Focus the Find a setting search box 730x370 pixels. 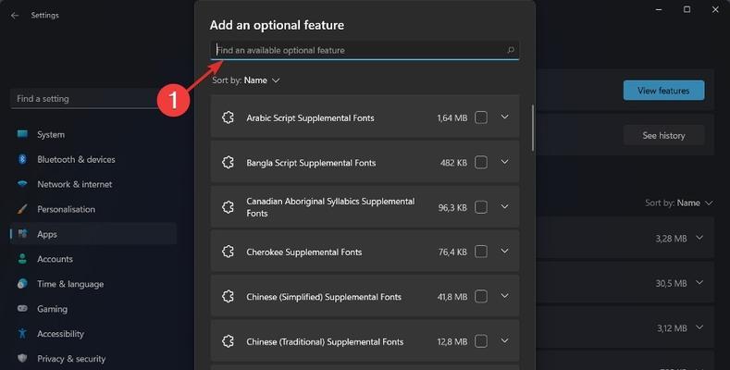pos(86,99)
